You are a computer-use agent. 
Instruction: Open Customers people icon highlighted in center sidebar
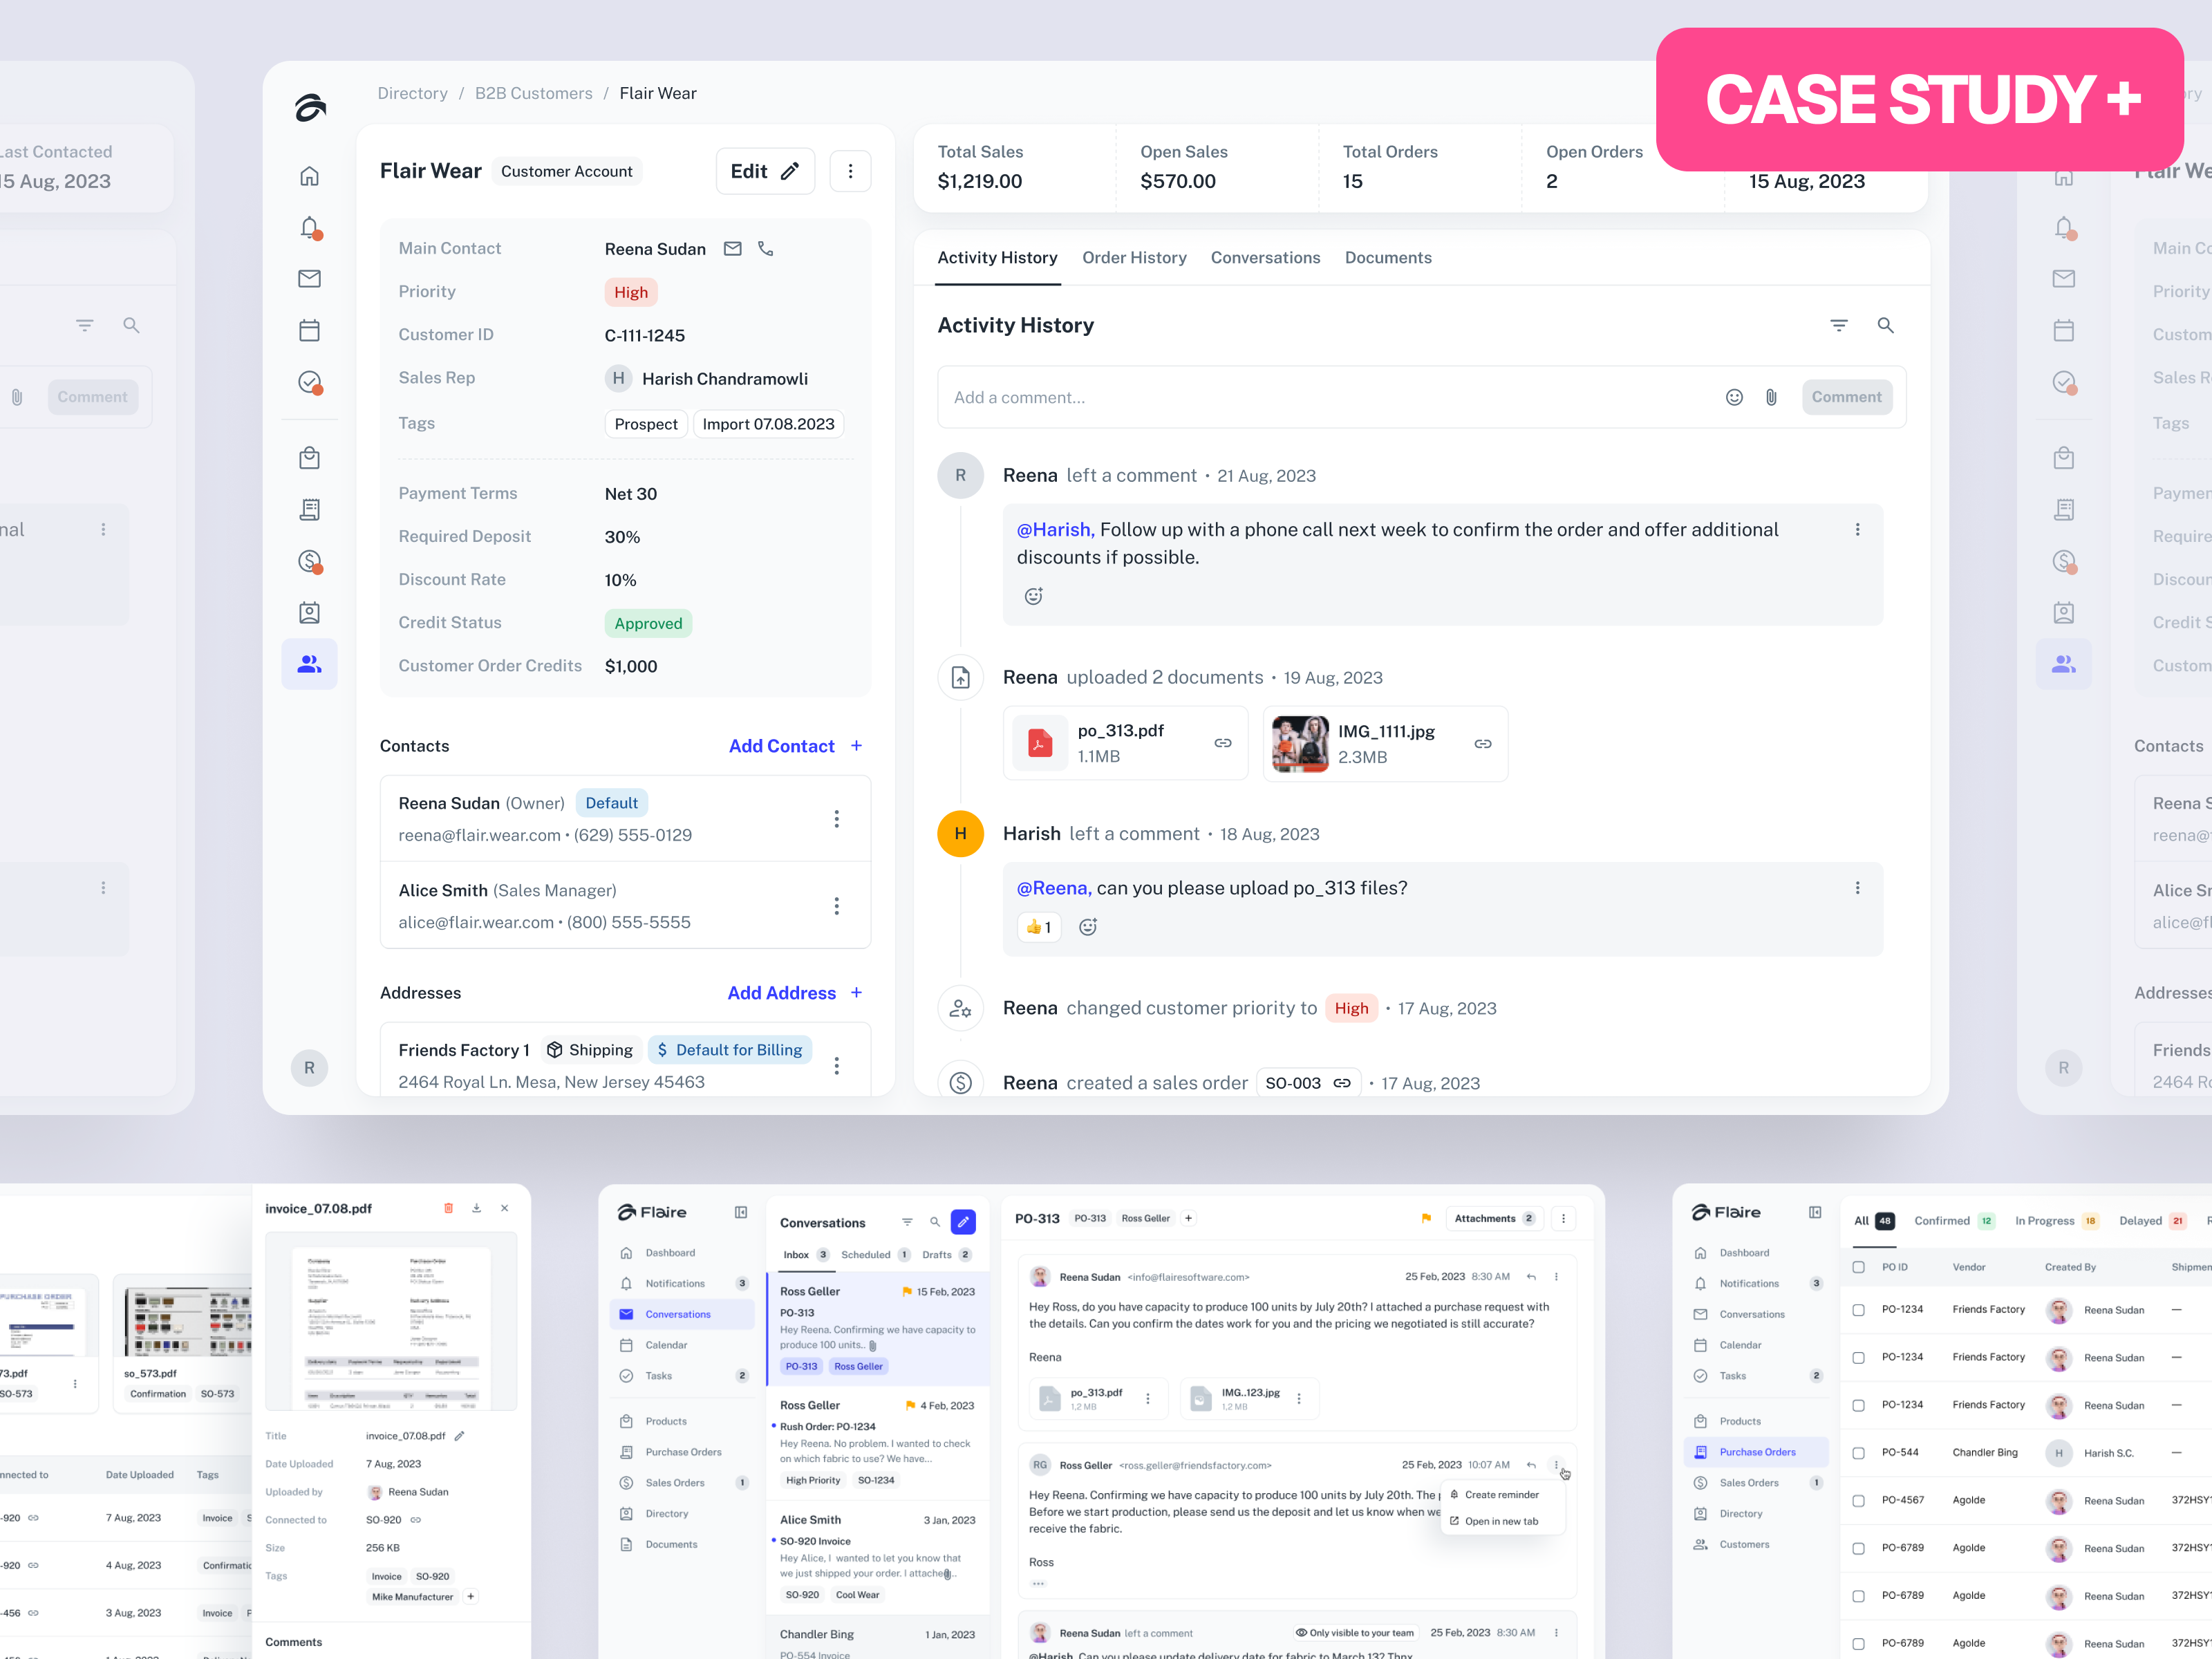(309, 664)
